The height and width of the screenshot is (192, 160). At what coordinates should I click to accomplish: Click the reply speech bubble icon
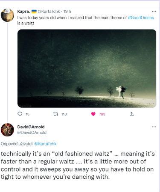20,114
